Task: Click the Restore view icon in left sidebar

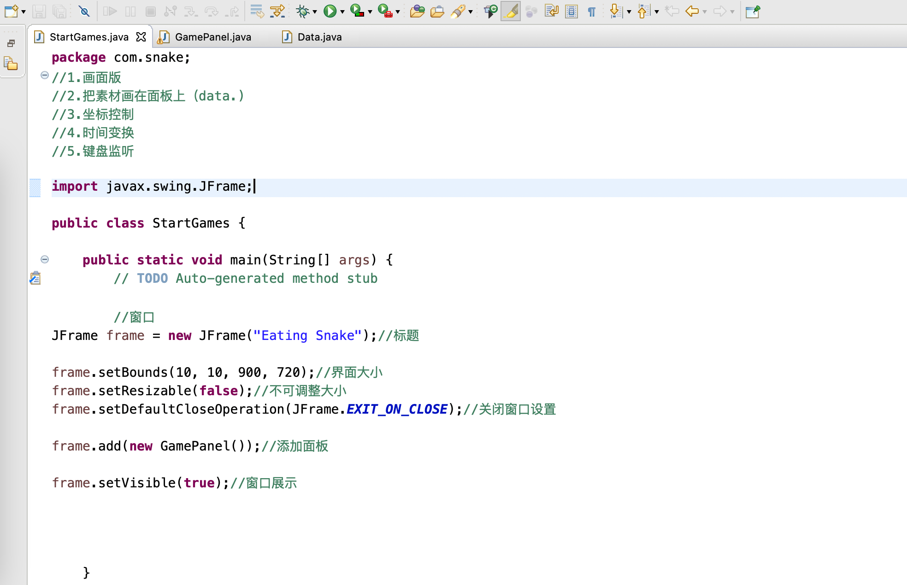Action: (x=12, y=43)
